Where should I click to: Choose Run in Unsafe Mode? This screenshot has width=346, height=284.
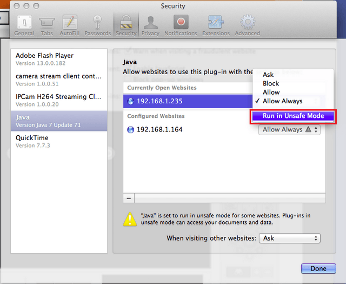tap(293, 116)
